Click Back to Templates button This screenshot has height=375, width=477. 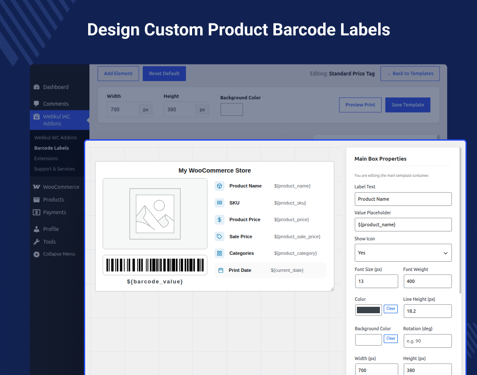click(410, 74)
